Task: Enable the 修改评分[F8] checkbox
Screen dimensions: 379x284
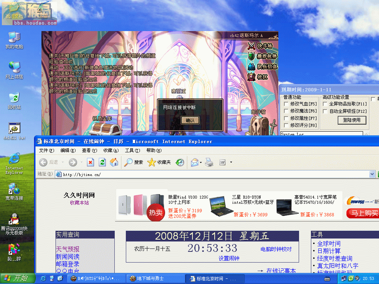Action: coord(286,125)
